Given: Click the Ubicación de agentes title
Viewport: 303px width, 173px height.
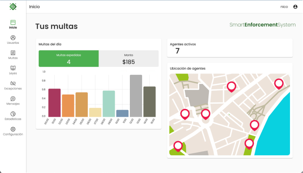Looking at the screenshot, I should click(x=187, y=68).
